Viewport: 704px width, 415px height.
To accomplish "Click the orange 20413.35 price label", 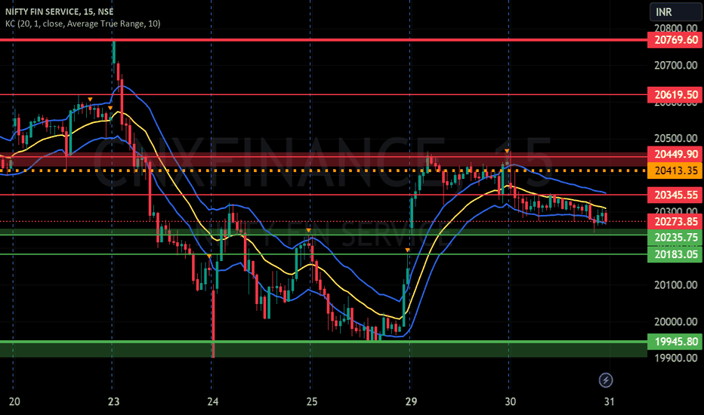I will click(x=675, y=171).
